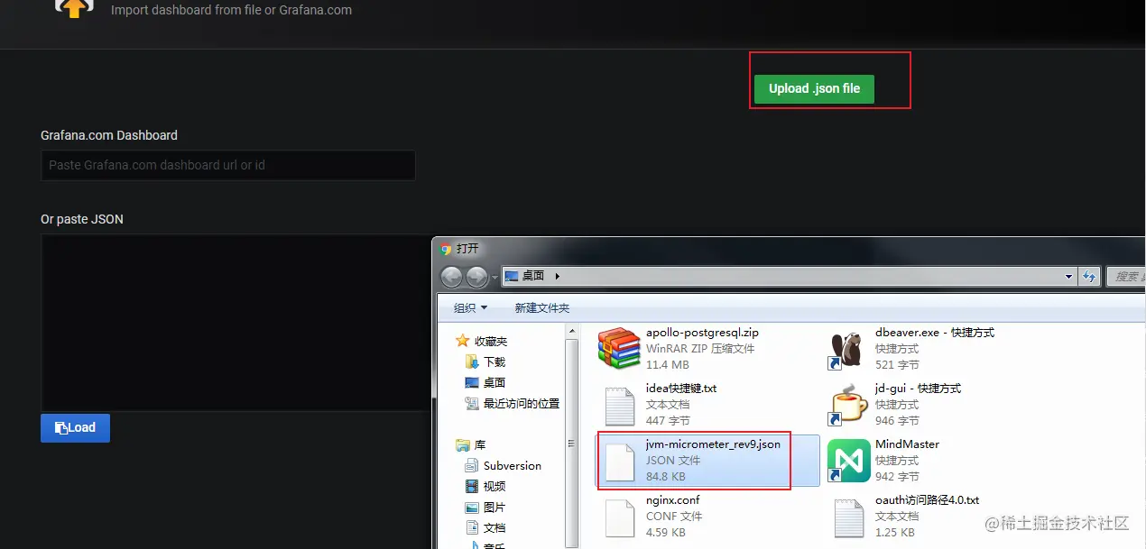Select the jvm-micrometer_rev9.json file

click(x=707, y=461)
